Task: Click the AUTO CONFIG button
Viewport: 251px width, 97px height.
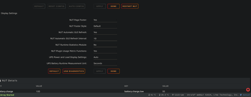Action: [x=76, y=6]
